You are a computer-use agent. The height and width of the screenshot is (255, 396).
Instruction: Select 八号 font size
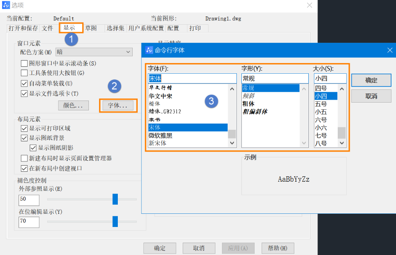pyautogui.click(x=326, y=143)
